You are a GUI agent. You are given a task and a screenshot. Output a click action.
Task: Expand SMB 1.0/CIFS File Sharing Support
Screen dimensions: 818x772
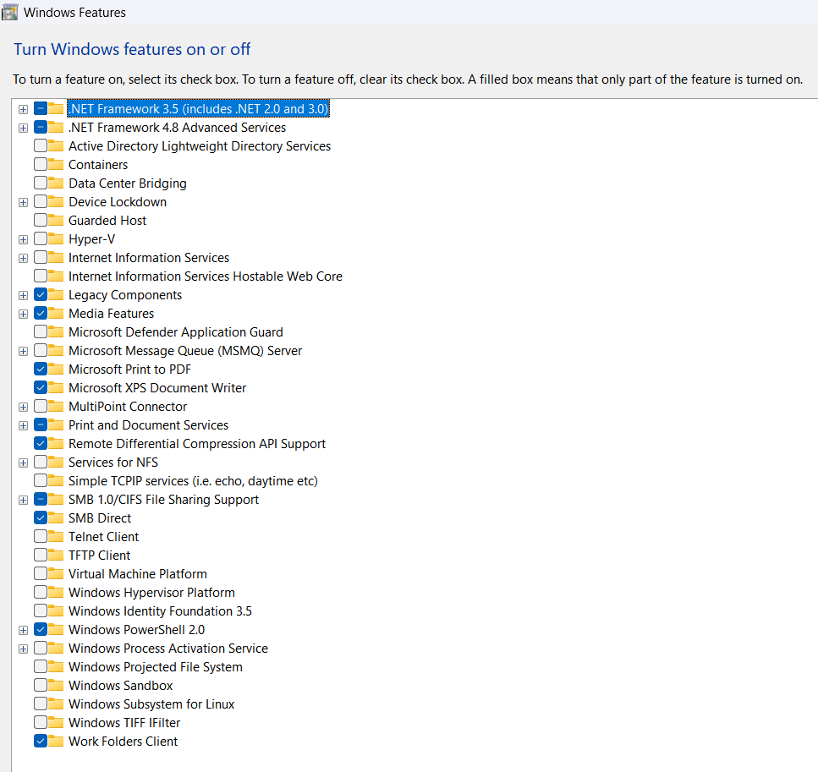pos(23,499)
